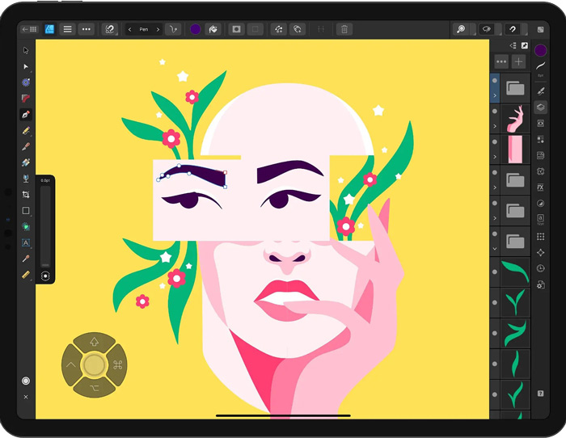Open the purple fill color in top toolbar
Viewport: 566px width, 438px height.
tap(196, 29)
